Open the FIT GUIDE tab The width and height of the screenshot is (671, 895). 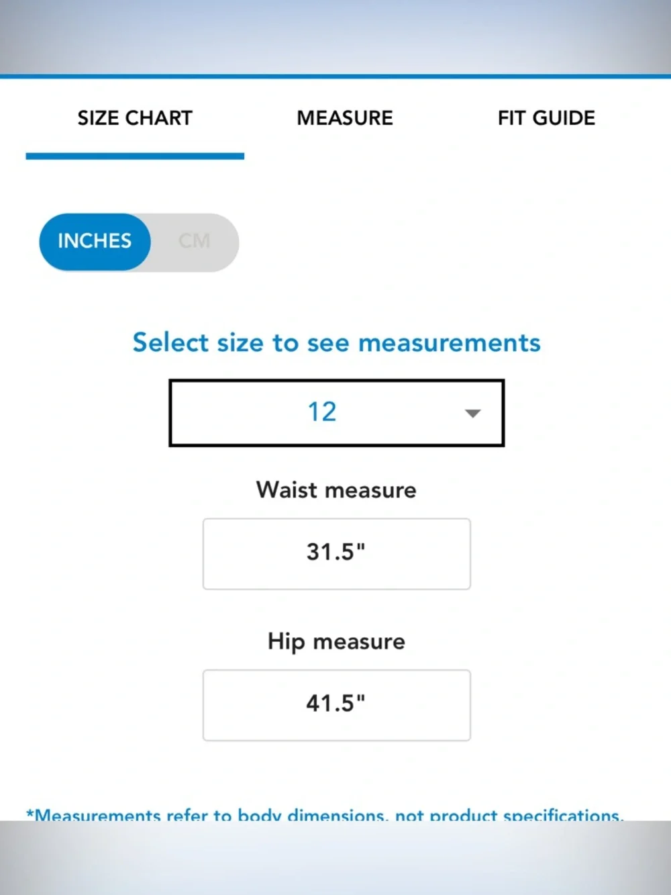546,118
